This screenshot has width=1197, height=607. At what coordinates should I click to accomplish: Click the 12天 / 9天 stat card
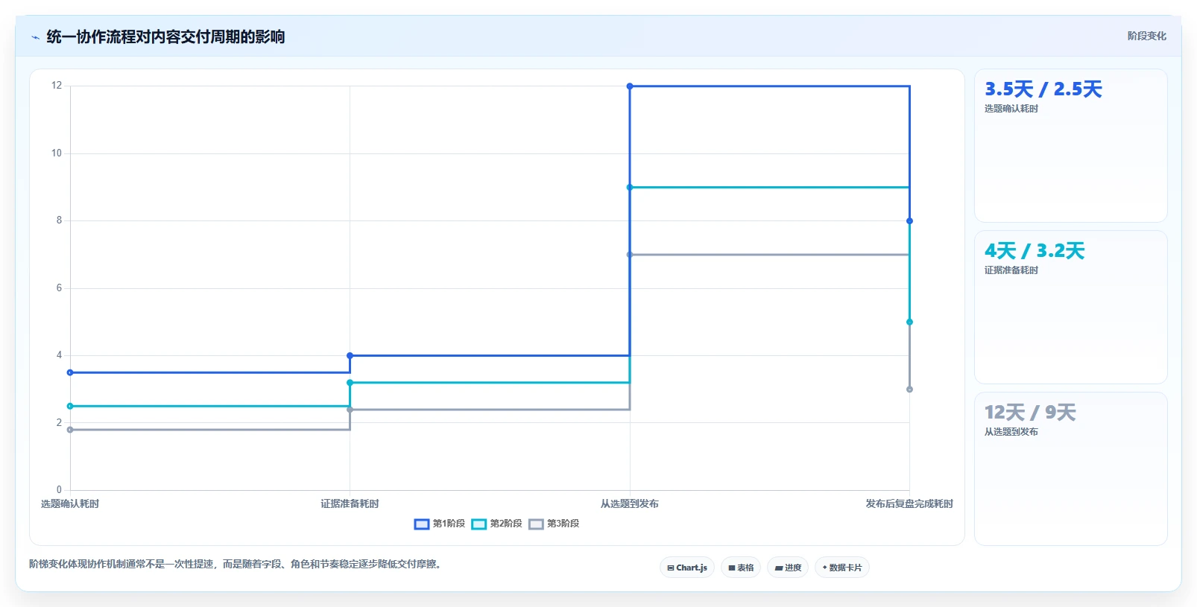click(1070, 468)
